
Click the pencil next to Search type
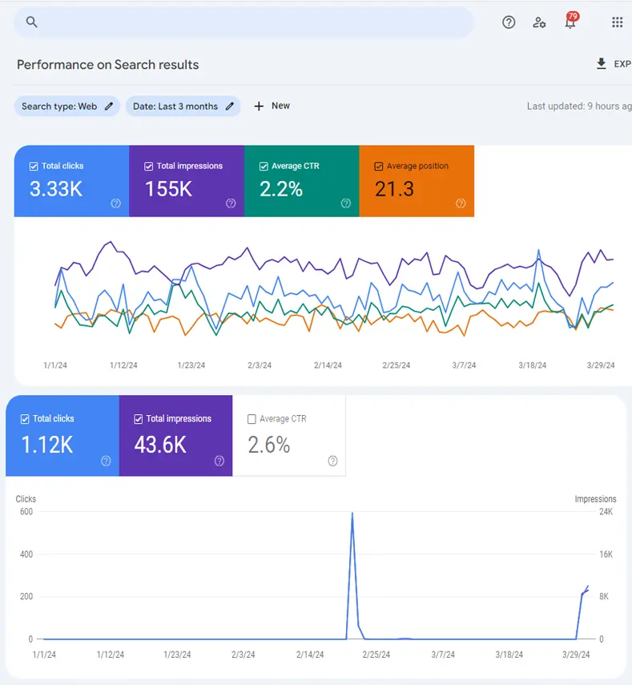coord(110,106)
